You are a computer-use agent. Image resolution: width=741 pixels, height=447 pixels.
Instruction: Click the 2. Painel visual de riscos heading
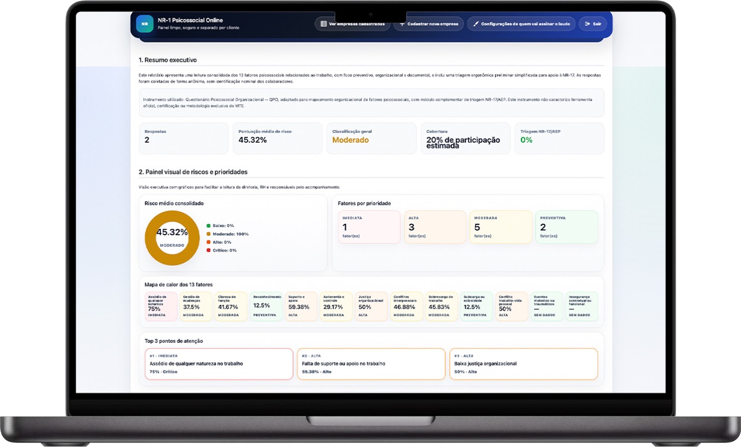click(193, 172)
